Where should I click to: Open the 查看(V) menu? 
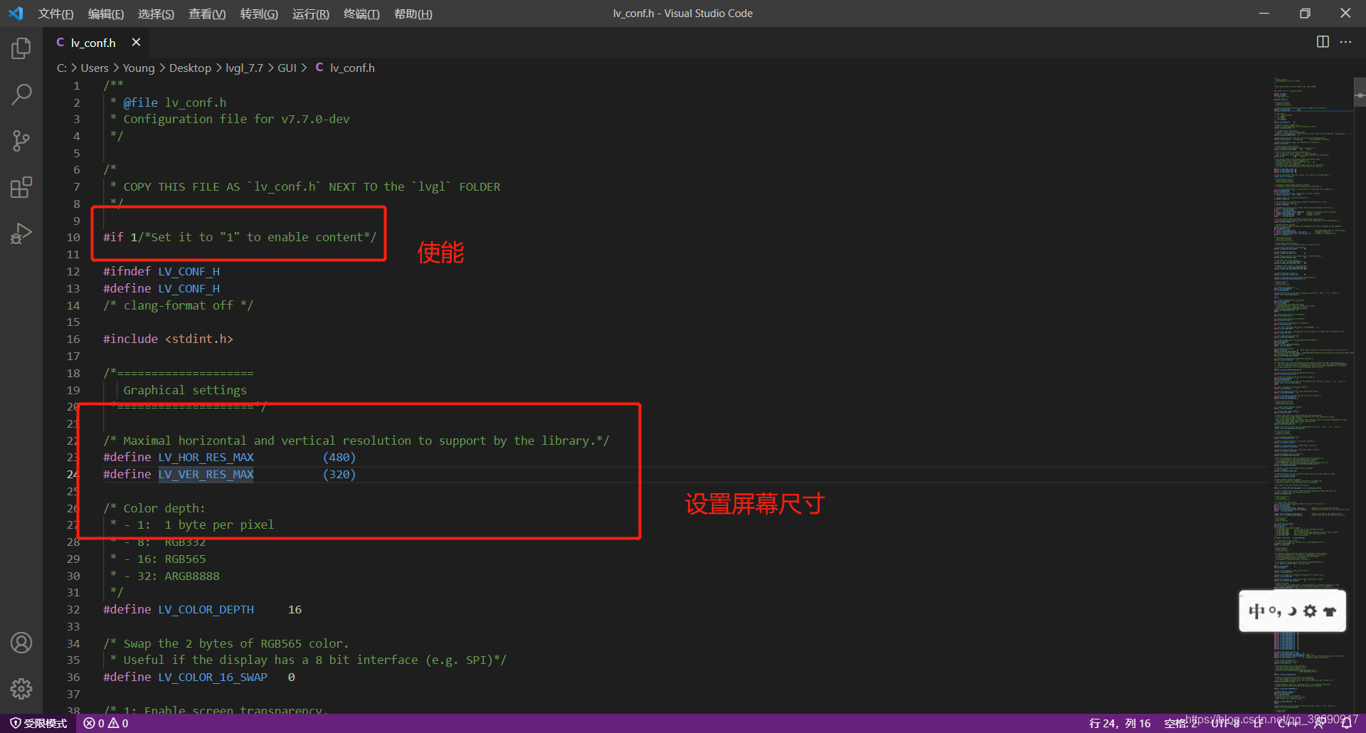207,14
